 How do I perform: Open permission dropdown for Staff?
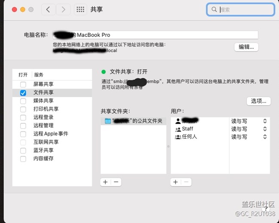tap(265, 129)
